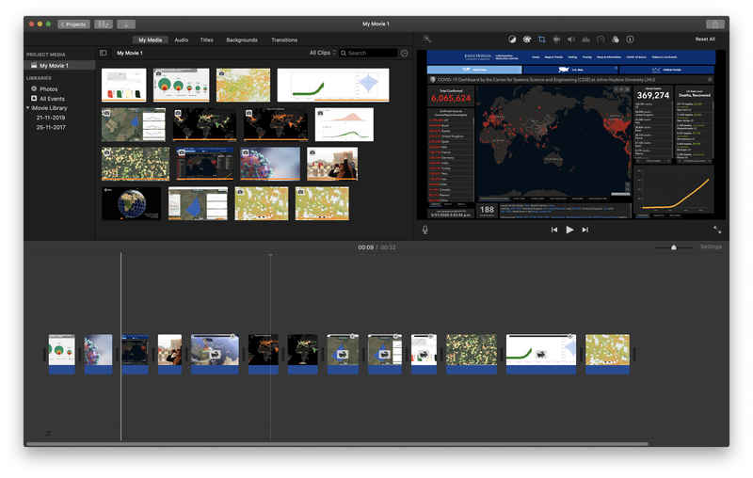753x478 pixels.
Task: Click the clip information icon
Action: tap(630, 40)
